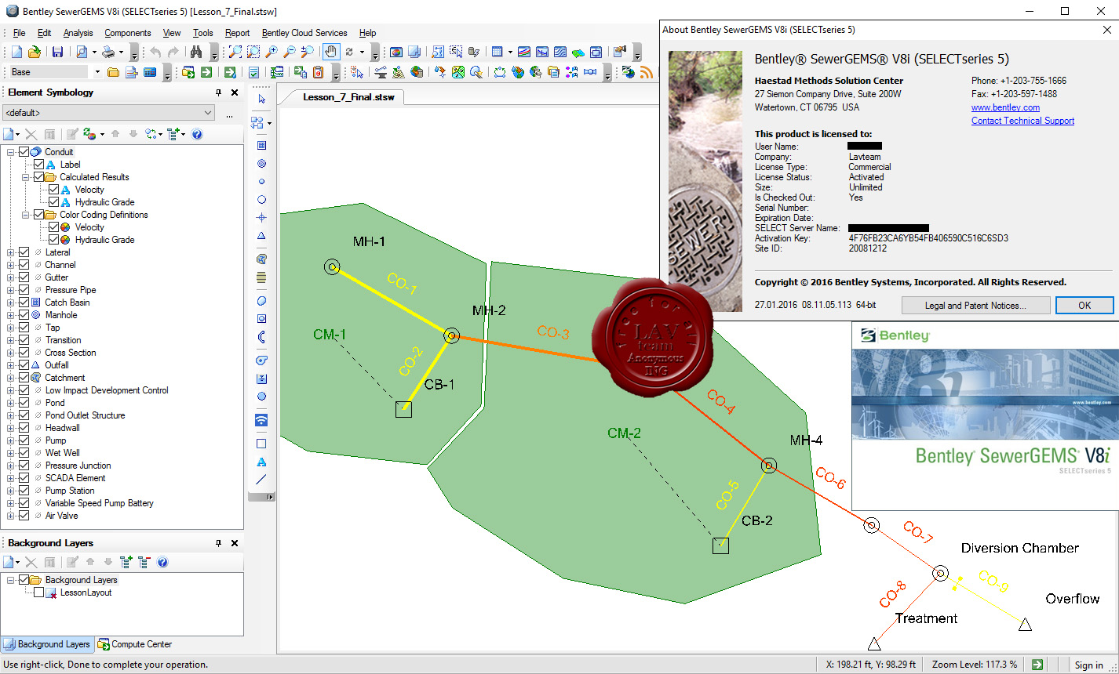Image resolution: width=1119 pixels, height=674 pixels.
Task: Click the RSS feed orange icon
Action: tap(647, 72)
